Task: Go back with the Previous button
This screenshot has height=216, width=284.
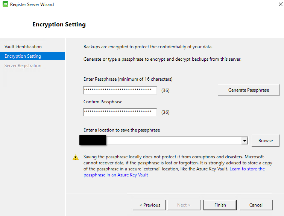Action: click(149, 205)
